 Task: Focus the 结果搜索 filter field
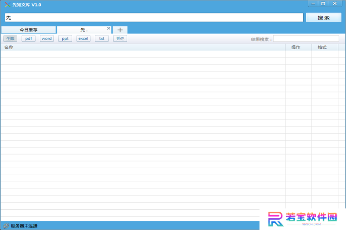(306, 39)
